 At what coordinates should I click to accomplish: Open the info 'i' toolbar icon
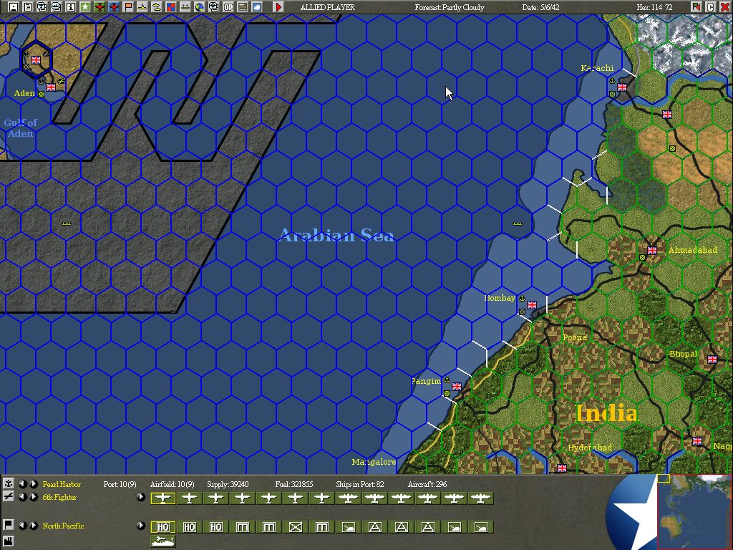(71, 7)
